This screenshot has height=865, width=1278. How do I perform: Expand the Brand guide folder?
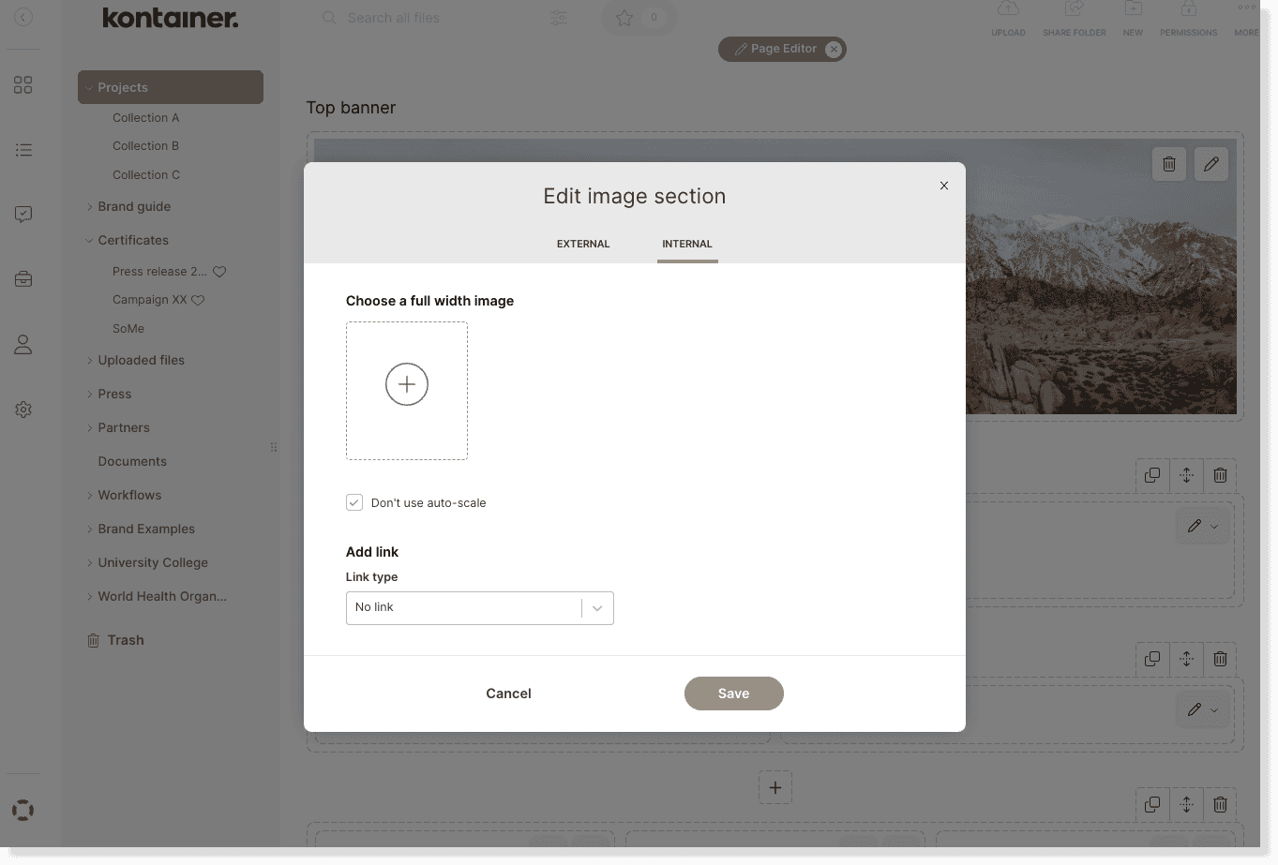pyautogui.click(x=90, y=207)
